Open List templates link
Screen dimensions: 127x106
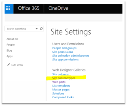click(x=61, y=86)
